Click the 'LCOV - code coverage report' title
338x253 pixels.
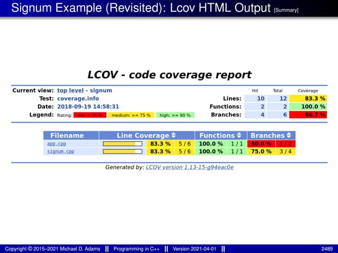pyautogui.click(x=170, y=75)
